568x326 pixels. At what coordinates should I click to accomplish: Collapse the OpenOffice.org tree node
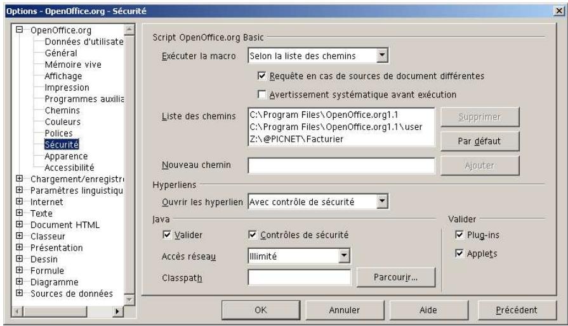coord(20,30)
